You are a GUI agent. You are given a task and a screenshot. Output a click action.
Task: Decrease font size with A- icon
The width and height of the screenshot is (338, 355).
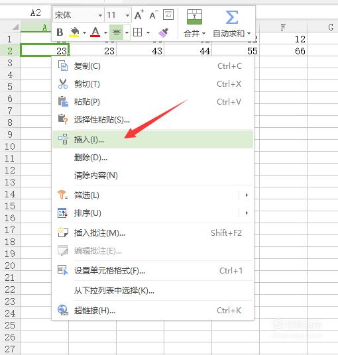coord(154,15)
